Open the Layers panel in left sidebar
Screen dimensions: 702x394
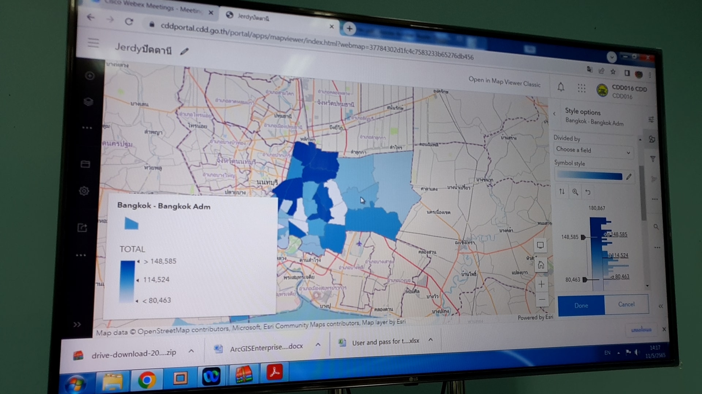tap(88, 101)
